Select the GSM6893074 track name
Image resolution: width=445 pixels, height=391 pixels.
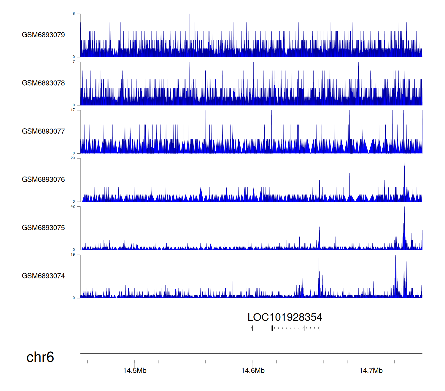tap(43, 276)
